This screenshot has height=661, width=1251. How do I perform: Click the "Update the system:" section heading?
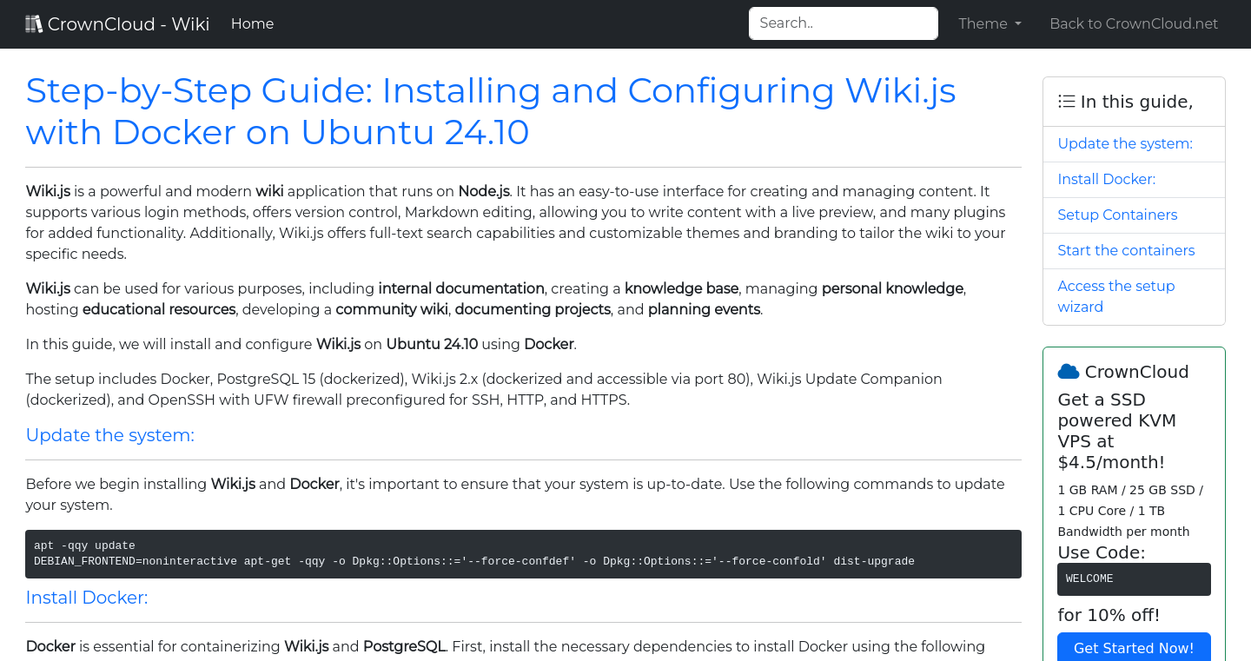point(109,435)
